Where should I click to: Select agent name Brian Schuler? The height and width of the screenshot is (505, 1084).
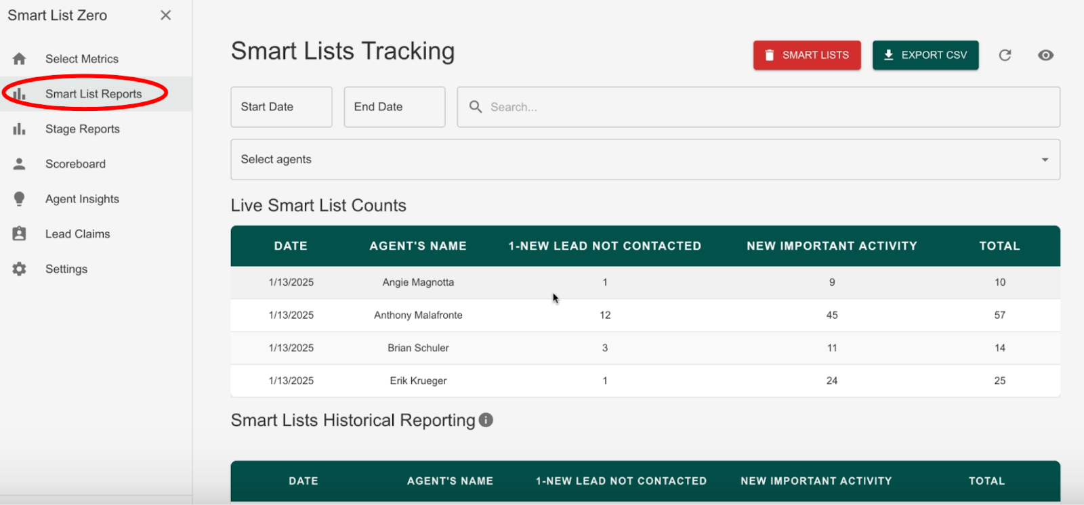pyautogui.click(x=418, y=348)
